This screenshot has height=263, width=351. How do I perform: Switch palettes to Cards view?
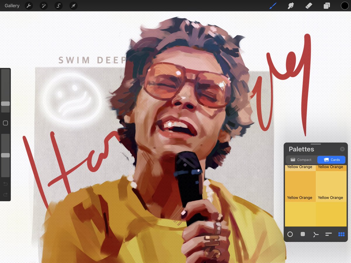click(x=331, y=160)
